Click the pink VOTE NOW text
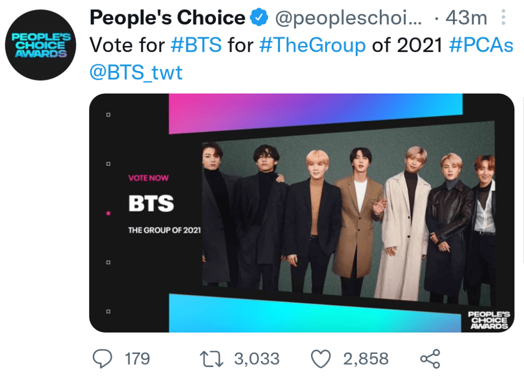 [x=148, y=178]
